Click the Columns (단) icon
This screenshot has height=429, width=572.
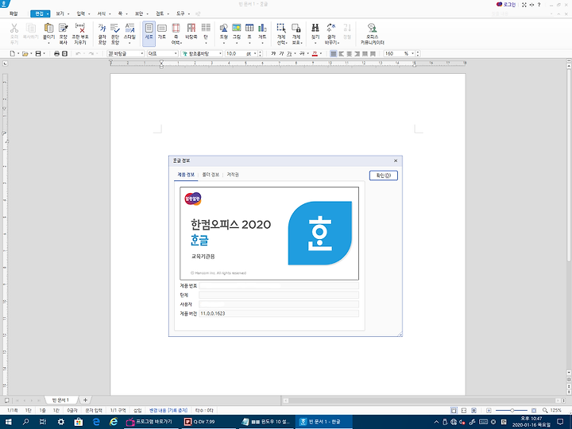(x=206, y=29)
